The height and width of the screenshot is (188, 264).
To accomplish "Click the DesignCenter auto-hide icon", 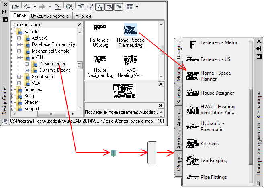I will coord(4,12).
